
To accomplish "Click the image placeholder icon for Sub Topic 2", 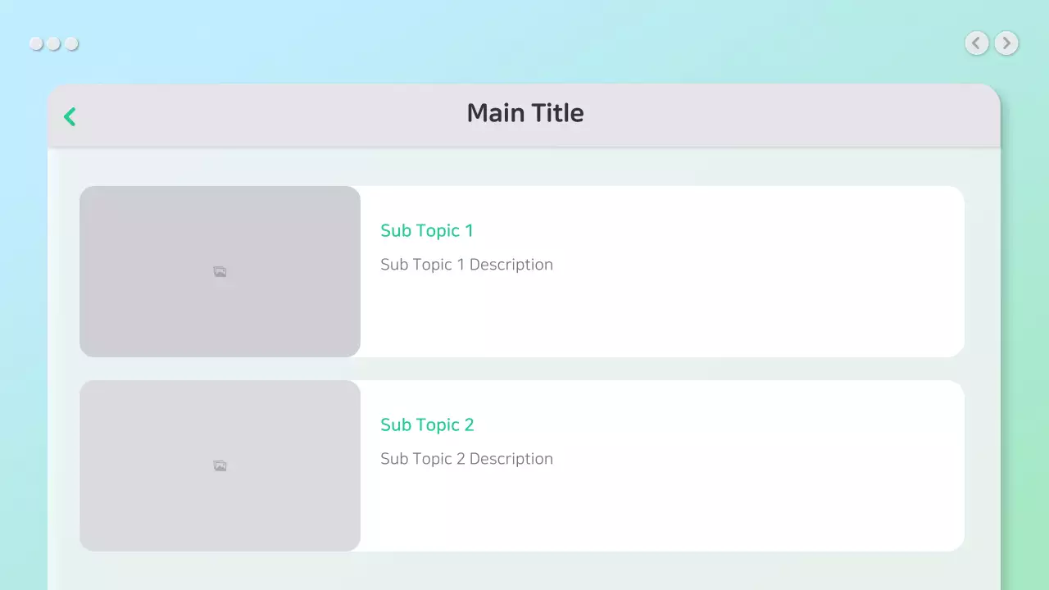I will pos(220,466).
